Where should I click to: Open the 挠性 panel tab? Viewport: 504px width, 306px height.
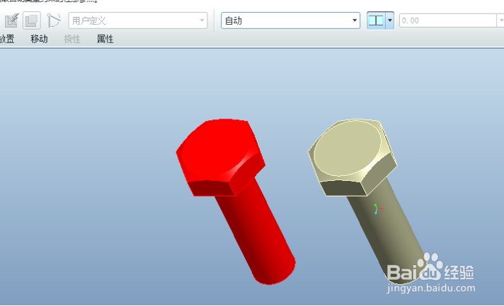click(x=72, y=39)
